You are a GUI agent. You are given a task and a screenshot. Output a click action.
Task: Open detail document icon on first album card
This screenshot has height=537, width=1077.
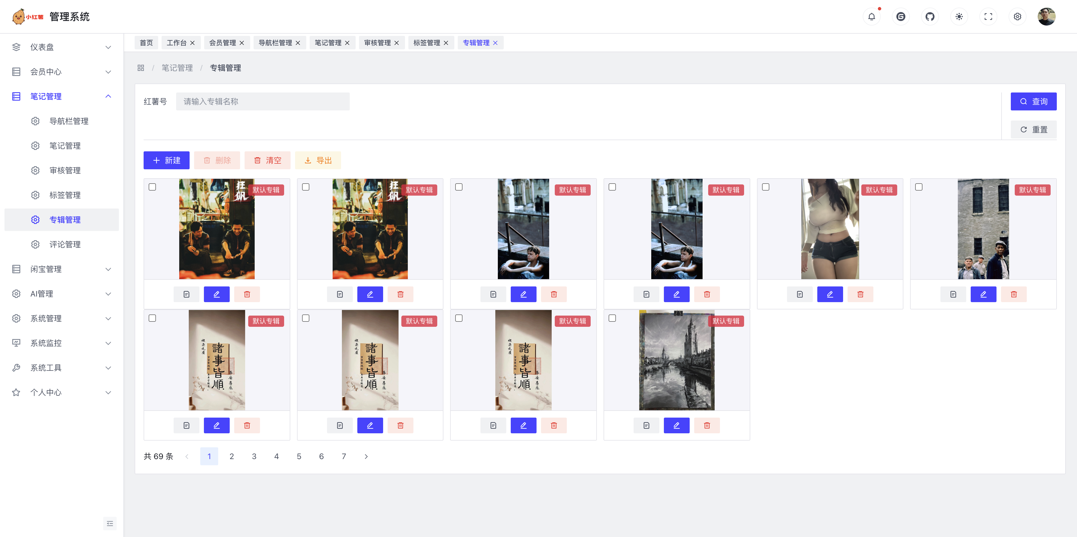coord(187,294)
